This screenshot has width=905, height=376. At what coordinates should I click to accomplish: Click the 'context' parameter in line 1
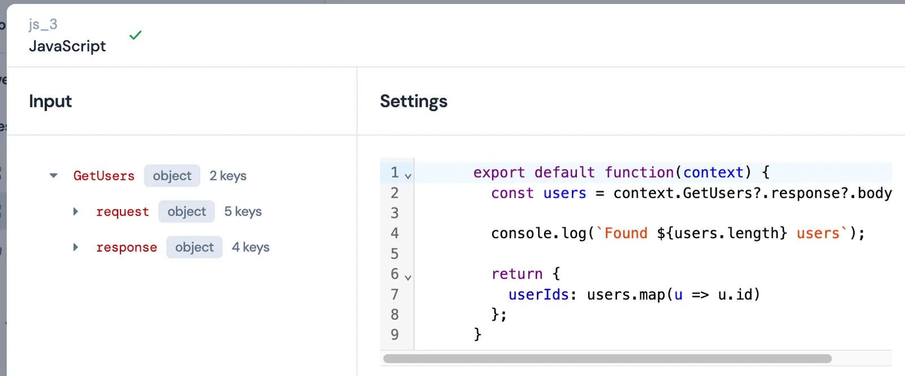pos(713,172)
